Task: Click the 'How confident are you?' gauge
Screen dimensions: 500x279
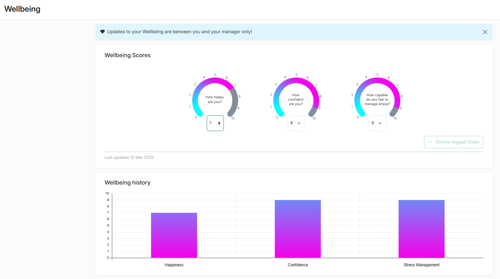Action: pos(296,98)
